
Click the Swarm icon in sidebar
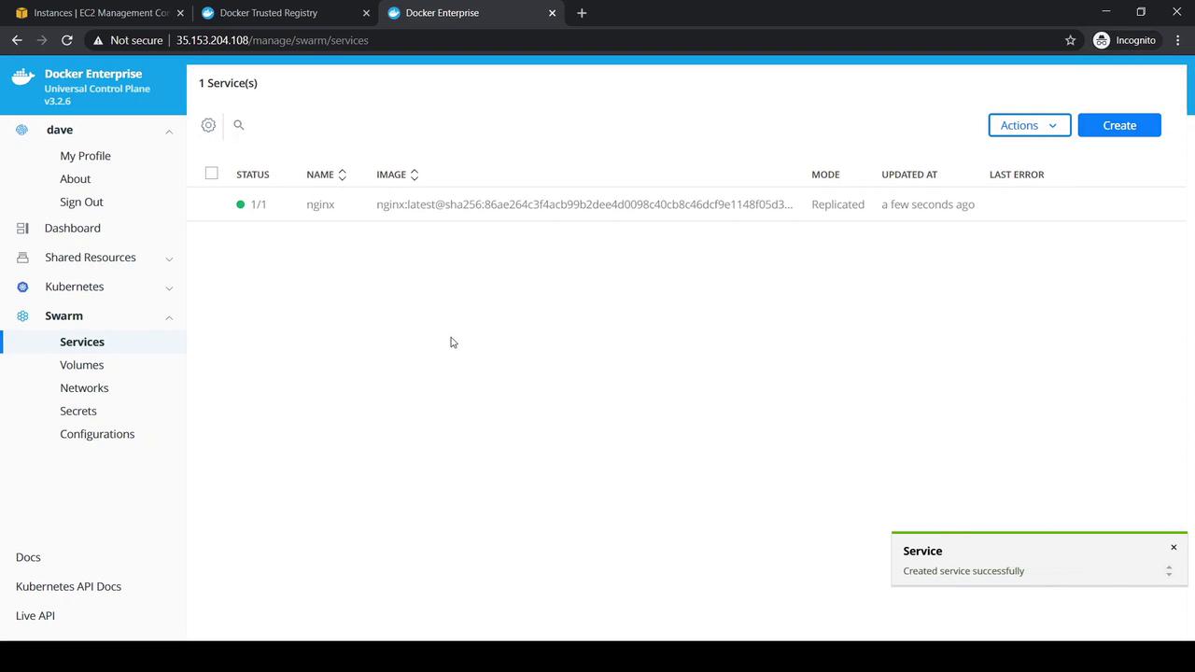tap(22, 316)
